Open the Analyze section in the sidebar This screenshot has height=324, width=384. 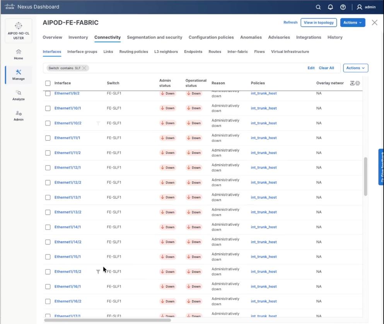pos(18,95)
